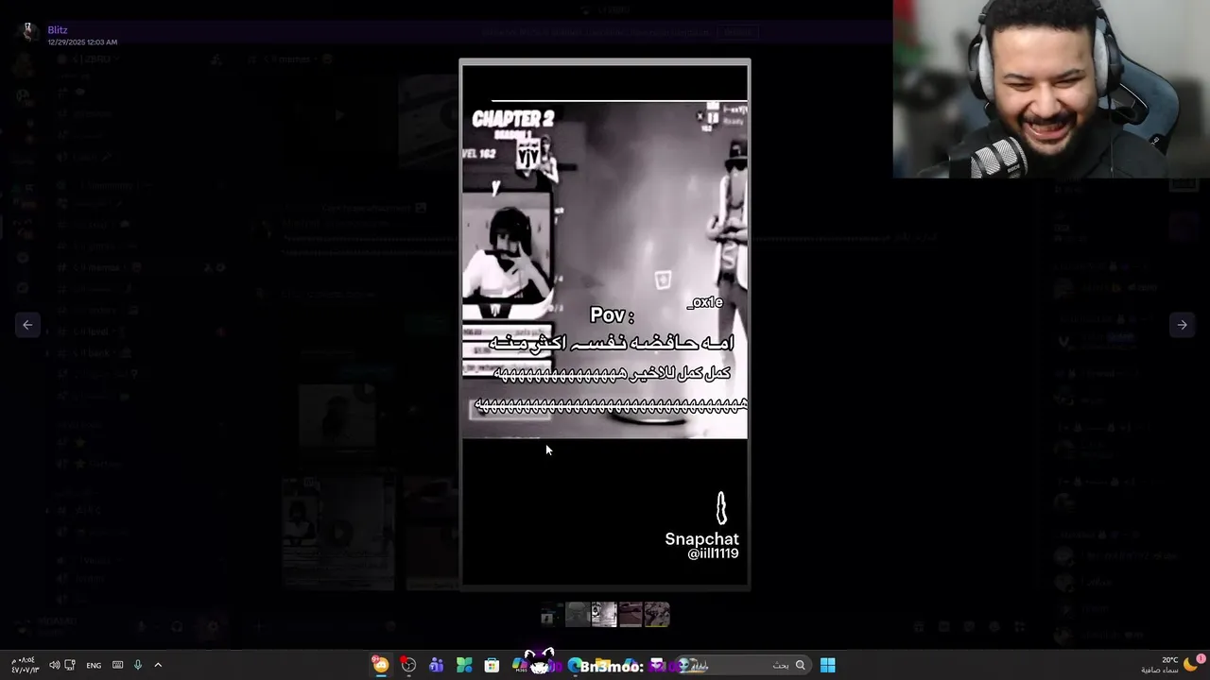Open the yellow 9+ notification app in taskbar

380,665
